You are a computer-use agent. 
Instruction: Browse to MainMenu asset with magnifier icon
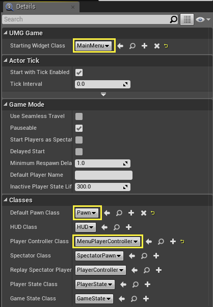tap(132, 46)
